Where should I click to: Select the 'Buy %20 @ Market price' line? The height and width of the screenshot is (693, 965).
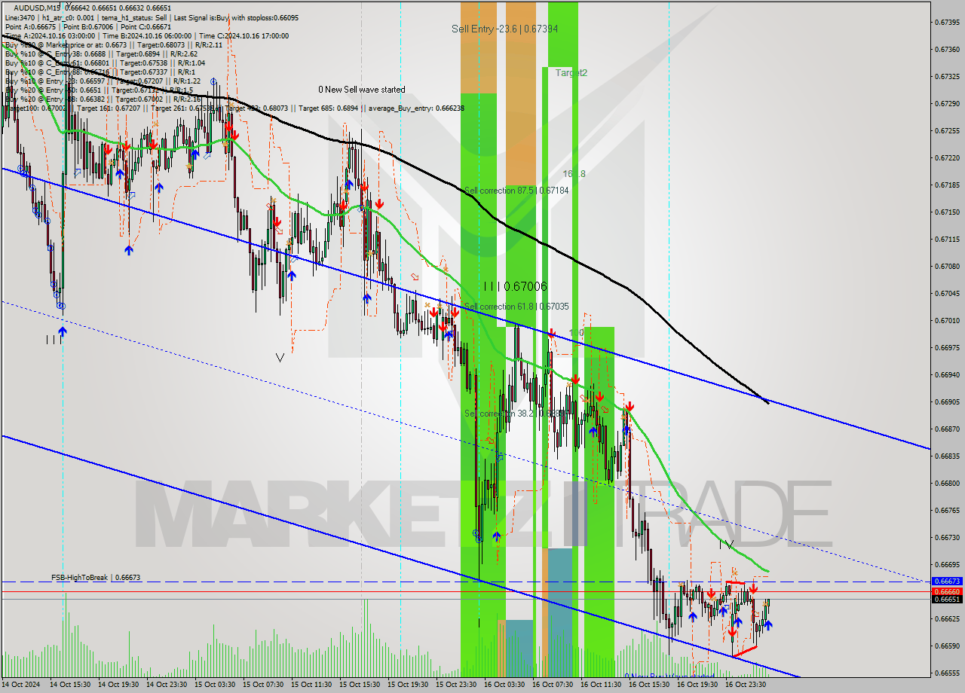(x=112, y=44)
